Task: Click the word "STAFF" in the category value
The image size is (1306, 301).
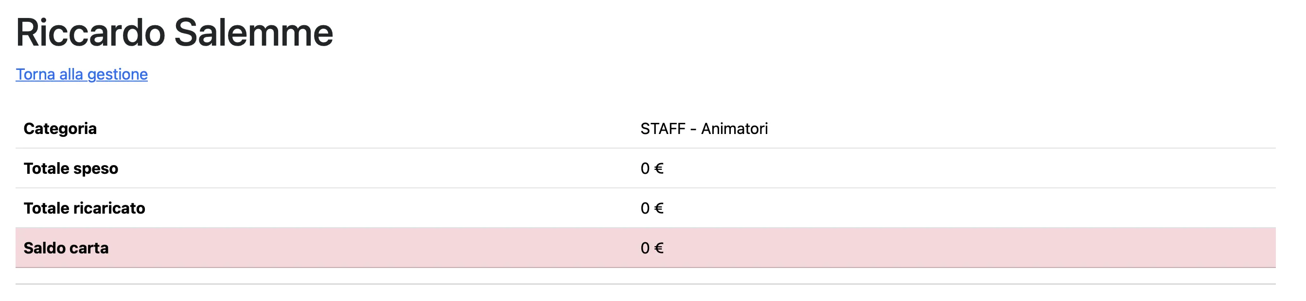Action: [663, 129]
